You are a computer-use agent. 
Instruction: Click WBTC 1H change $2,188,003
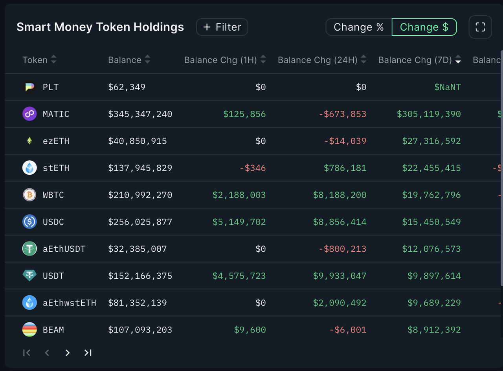tap(239, 195)
